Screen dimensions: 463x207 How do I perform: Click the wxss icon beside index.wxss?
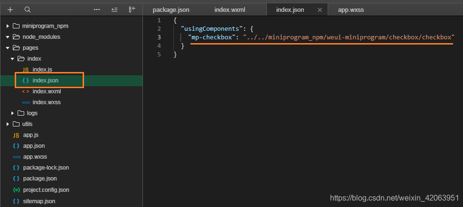pos(26,102)
